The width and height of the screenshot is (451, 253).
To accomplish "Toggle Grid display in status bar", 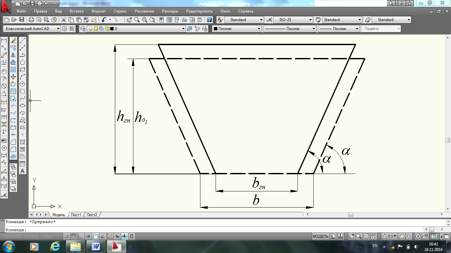I will tap(74, 236).
